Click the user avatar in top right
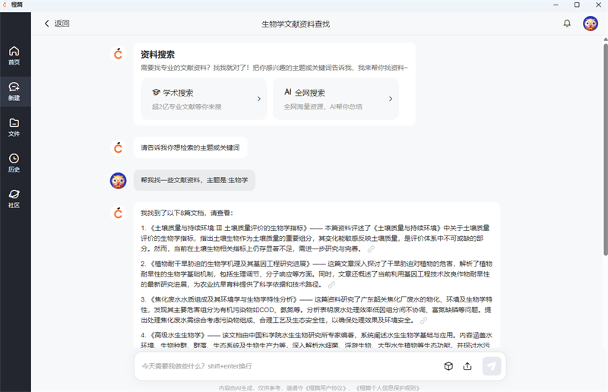The height and width of the screenshot is (392, 608). 591,24
